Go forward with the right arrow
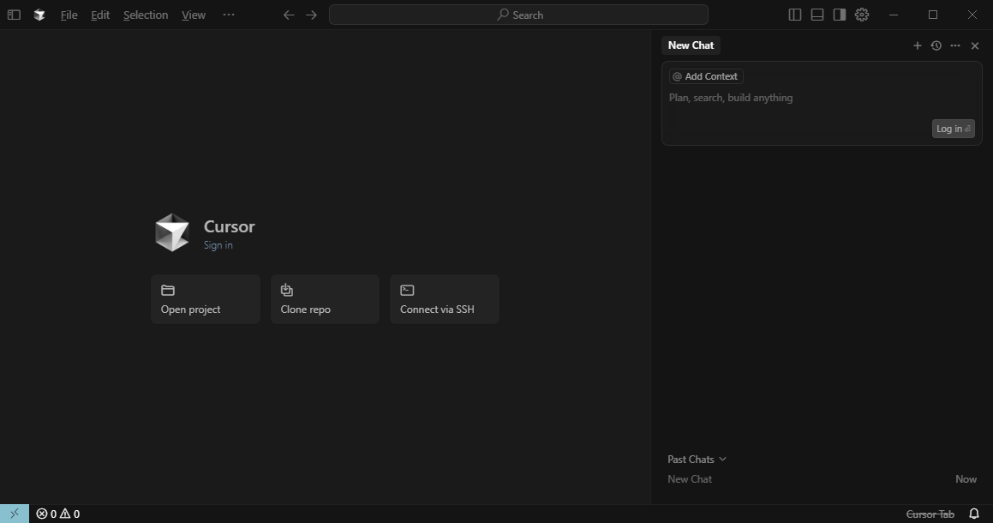 coord(311,15)
